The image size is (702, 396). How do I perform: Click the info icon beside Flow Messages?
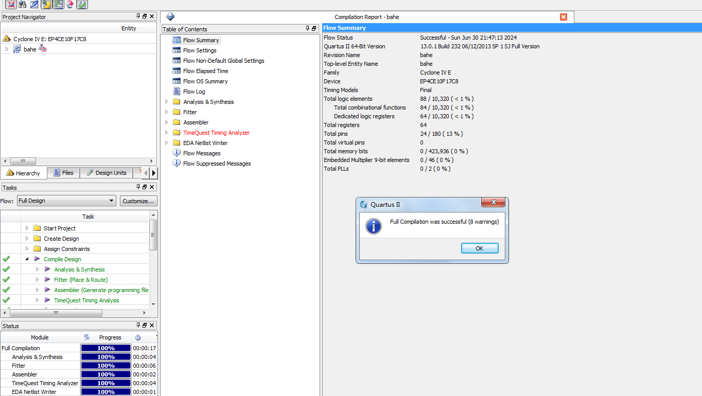pyautogui.click(x=177, y=153)
